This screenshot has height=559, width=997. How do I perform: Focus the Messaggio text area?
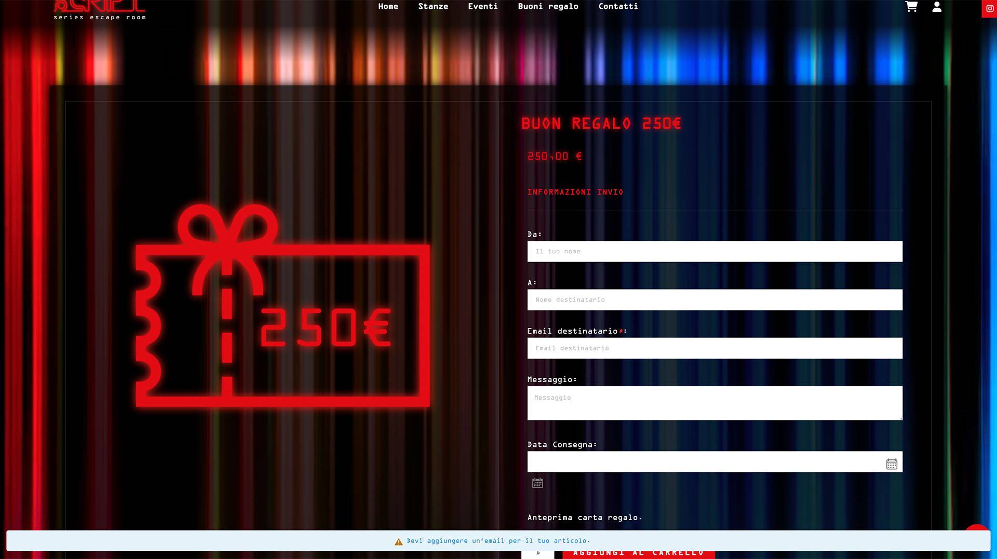tap(715, 403)
